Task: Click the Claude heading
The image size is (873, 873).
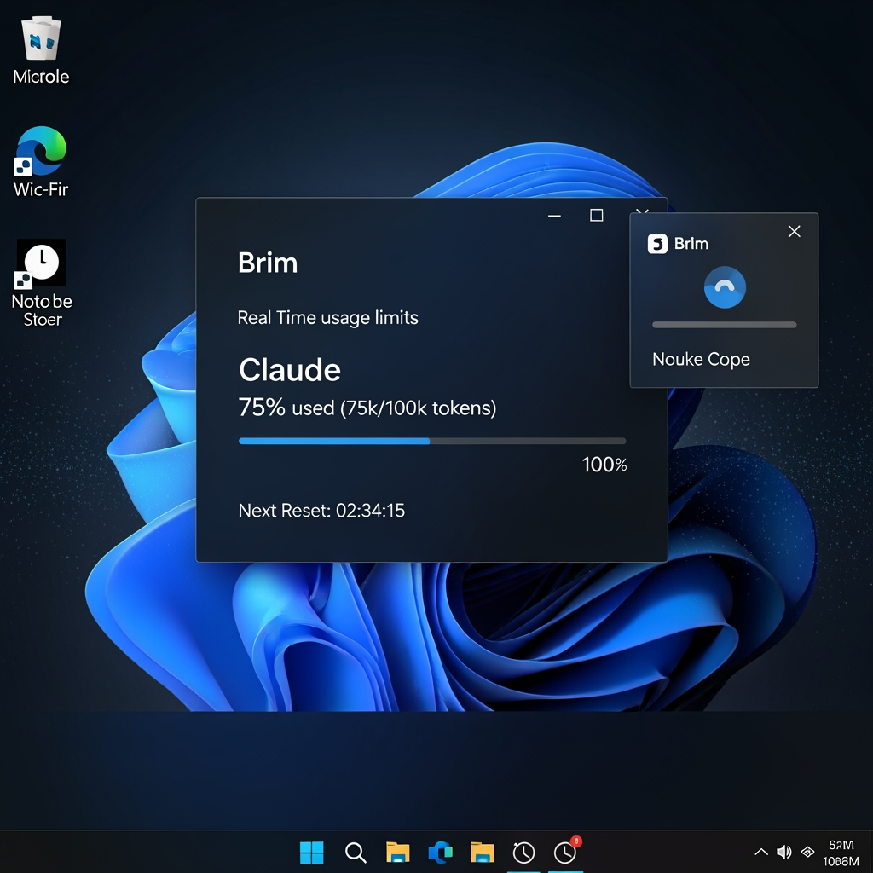Action: 290,370
